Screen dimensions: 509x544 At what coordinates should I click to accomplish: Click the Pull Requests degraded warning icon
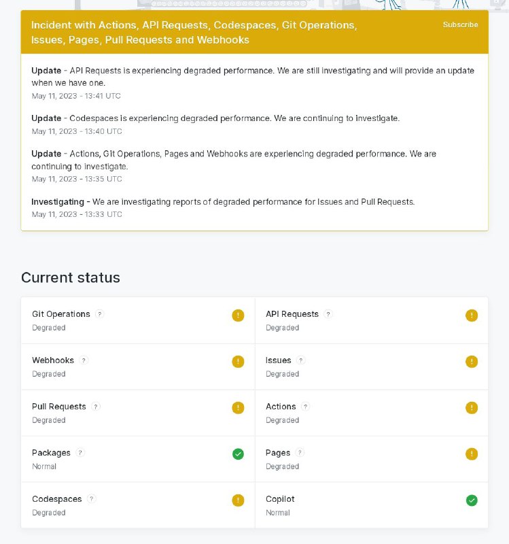click(239, 407)
